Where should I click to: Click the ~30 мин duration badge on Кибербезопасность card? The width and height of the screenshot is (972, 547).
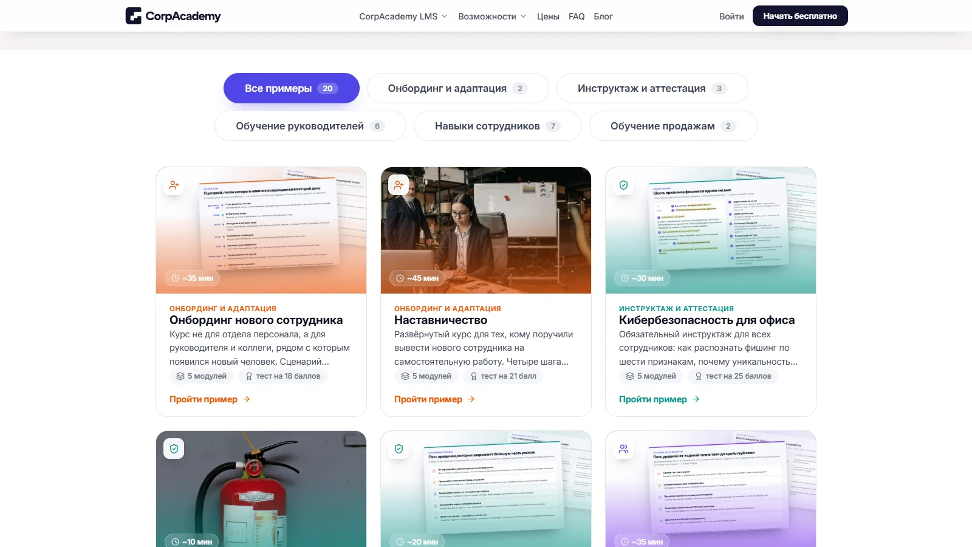point(642,278)
